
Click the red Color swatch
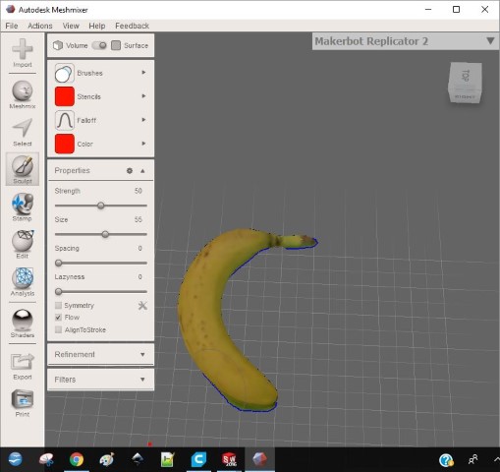(64, 144)
